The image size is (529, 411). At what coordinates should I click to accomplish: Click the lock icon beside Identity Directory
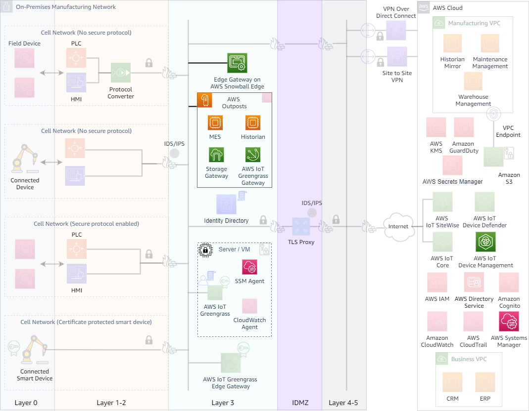(263, 220)
